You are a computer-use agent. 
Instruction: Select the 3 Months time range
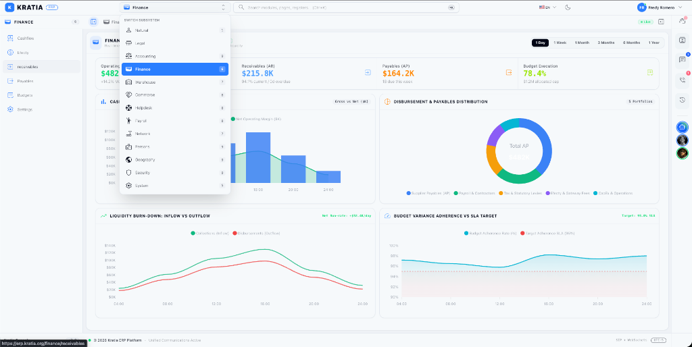(606, 43)
